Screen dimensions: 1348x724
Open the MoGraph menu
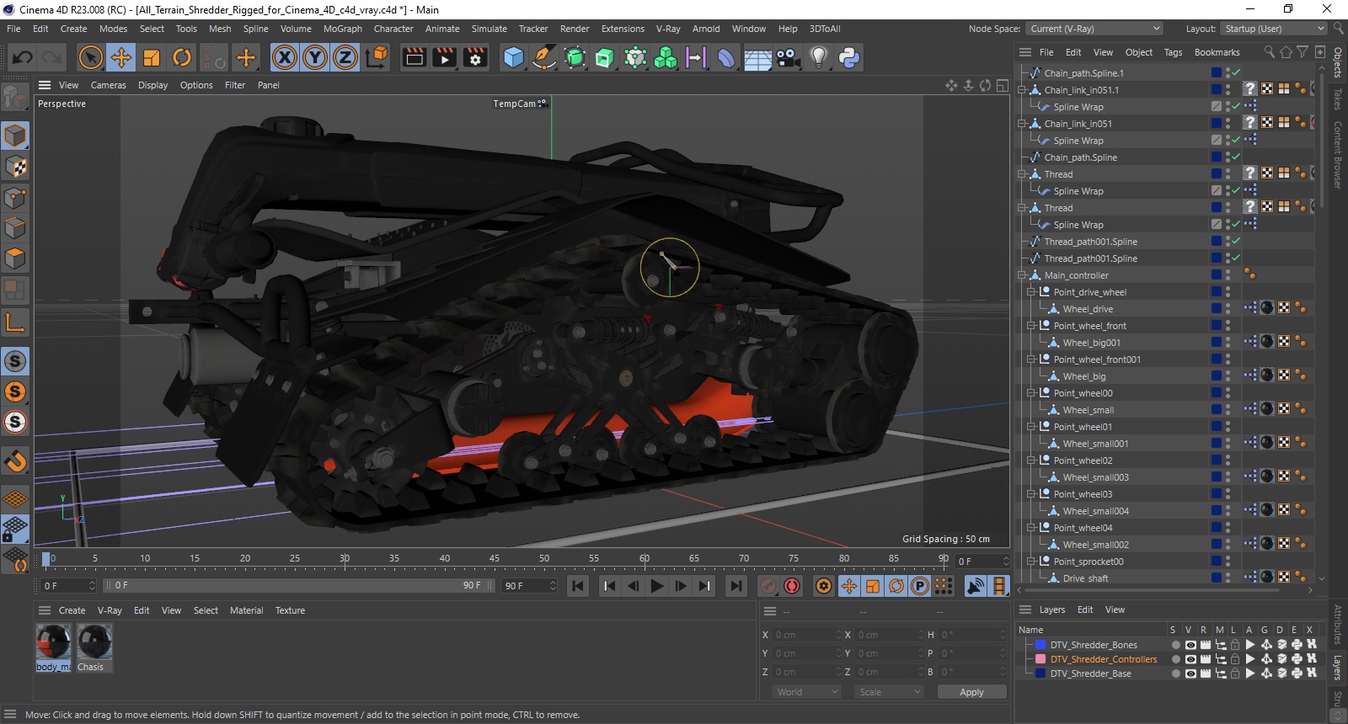tap(343, 29)
